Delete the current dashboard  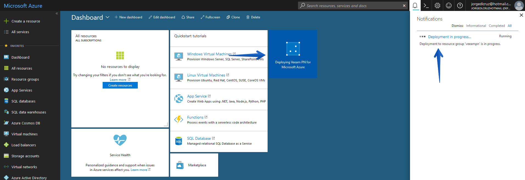click(x=253, y=17)
